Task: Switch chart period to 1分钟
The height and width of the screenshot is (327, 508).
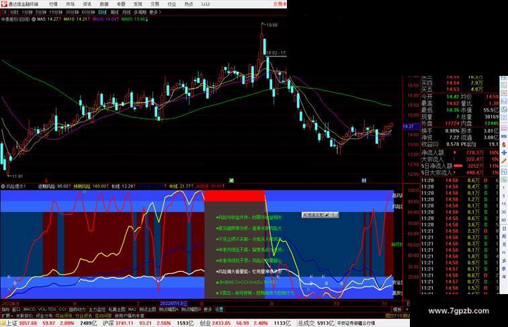Action: (x=27, y=12)
